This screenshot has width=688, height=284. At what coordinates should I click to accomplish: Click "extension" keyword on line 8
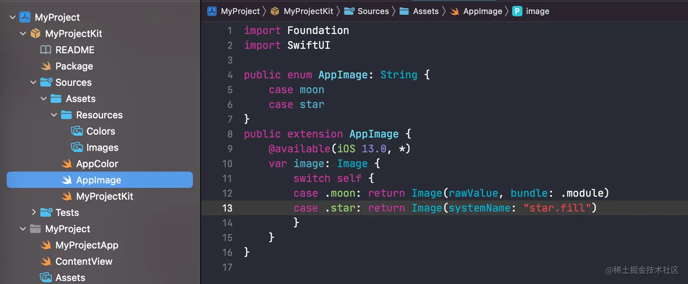coord(315,134)
